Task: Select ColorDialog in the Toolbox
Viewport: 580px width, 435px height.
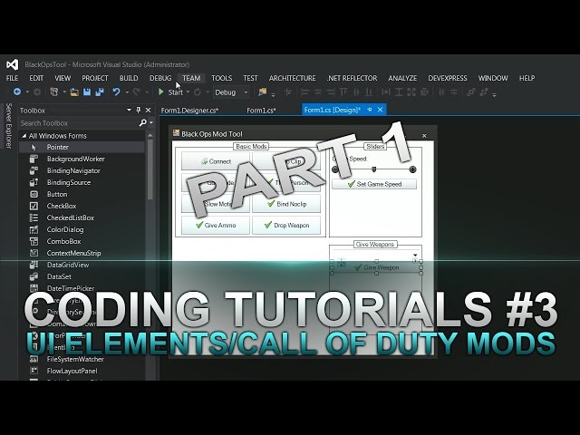Action: pyautogui.click(x=82, y=229)
